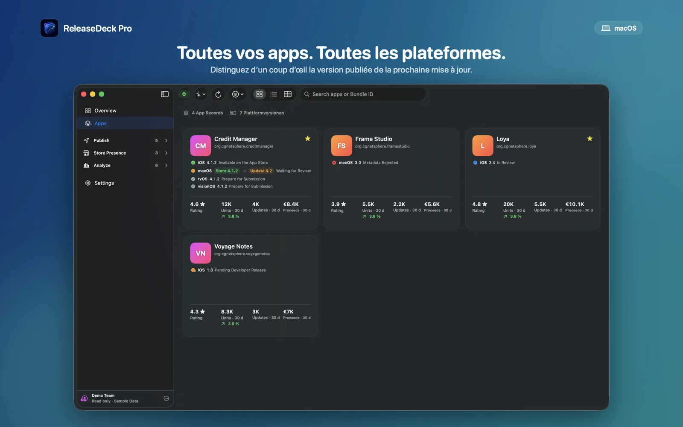The width and height of the screenshot is (683, 427).
Task: Click the app records layers icon
Action: pos(186,113)
